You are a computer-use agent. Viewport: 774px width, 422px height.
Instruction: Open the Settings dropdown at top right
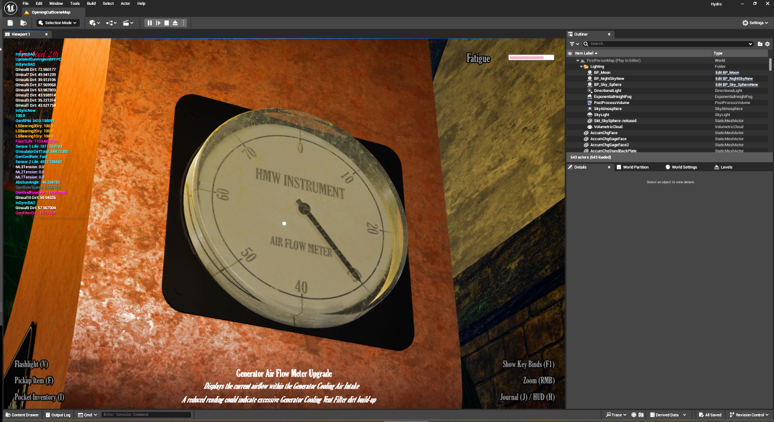click(x=756, y=23)
